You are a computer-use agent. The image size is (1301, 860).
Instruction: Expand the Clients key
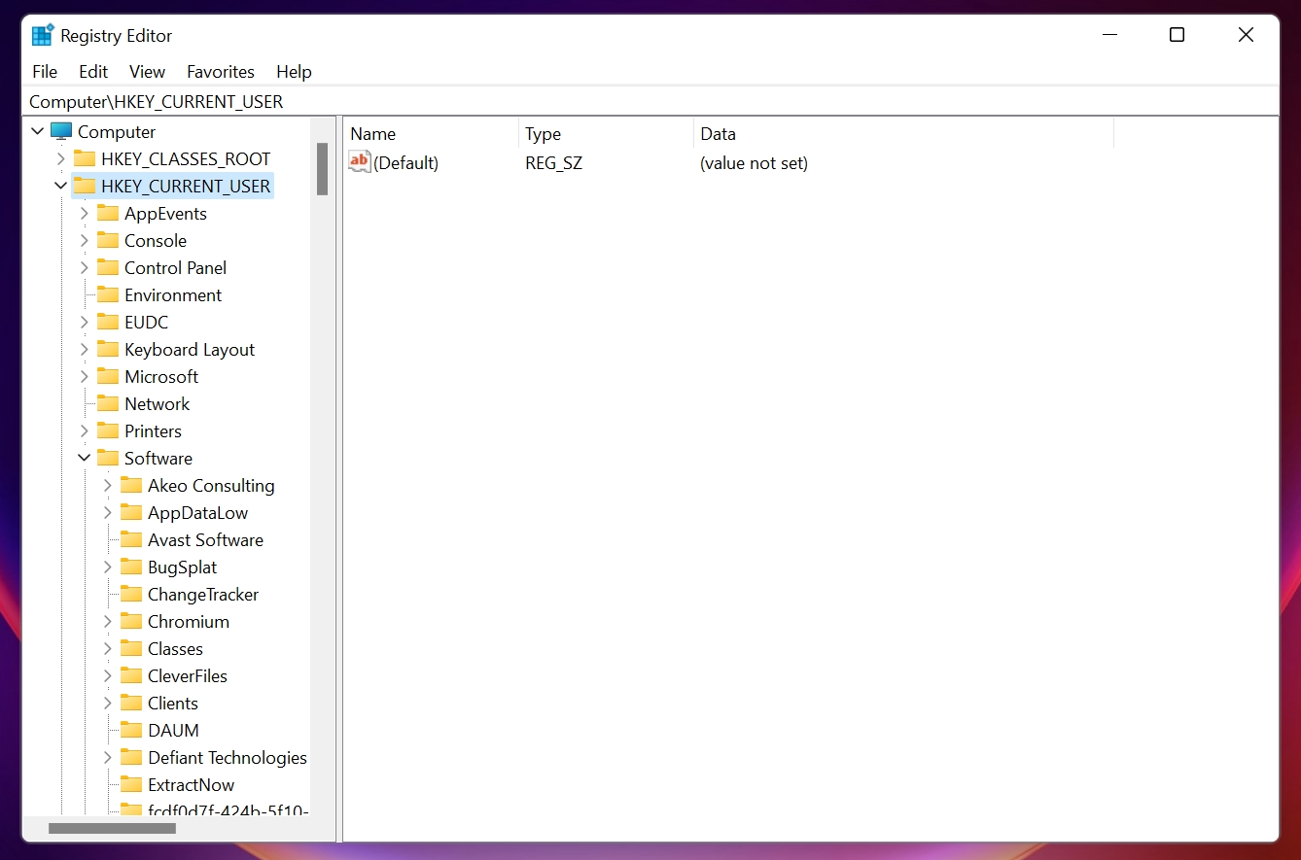108,703
